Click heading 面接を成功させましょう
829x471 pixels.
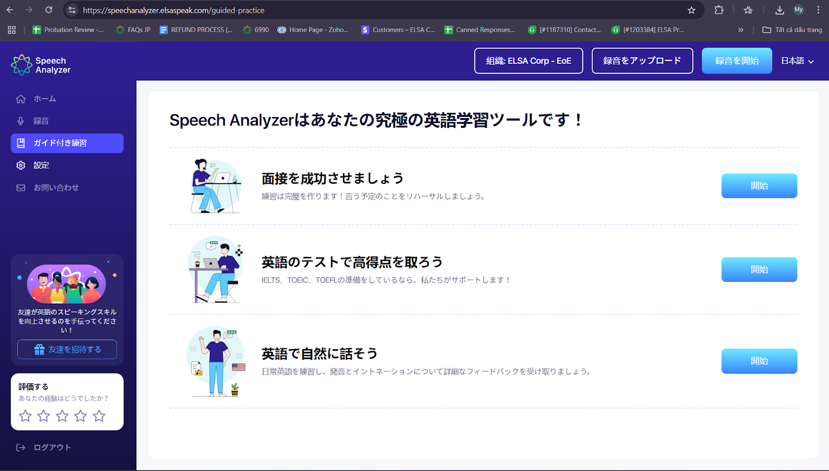pyautogui.click(x=333, y=178)
